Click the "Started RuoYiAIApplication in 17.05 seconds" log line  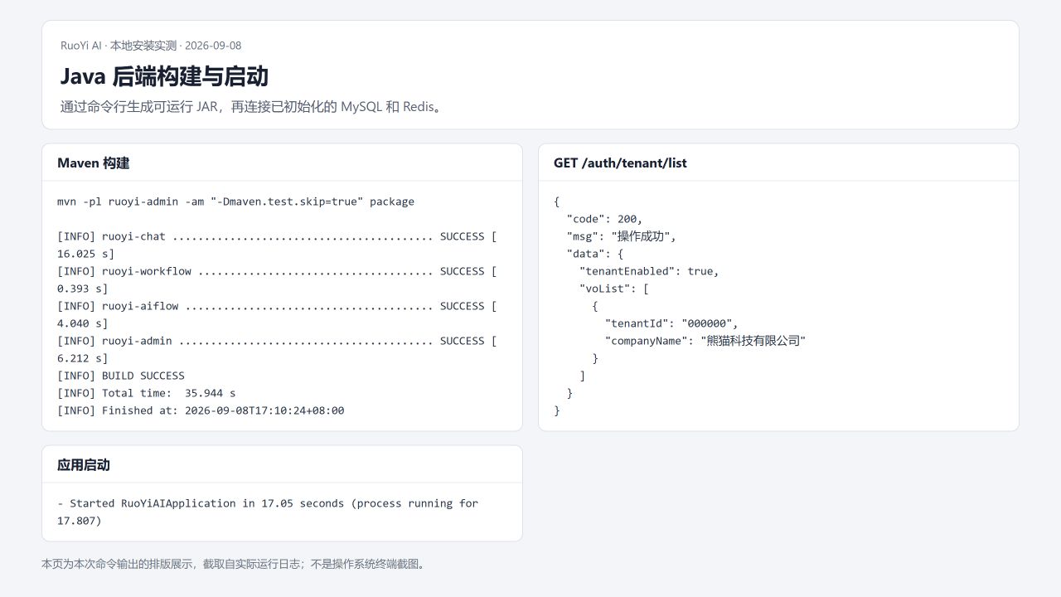(268, 512)
